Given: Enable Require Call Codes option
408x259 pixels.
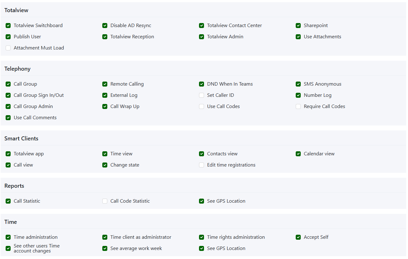Looking at the screenshot, I should coord(298,106).
